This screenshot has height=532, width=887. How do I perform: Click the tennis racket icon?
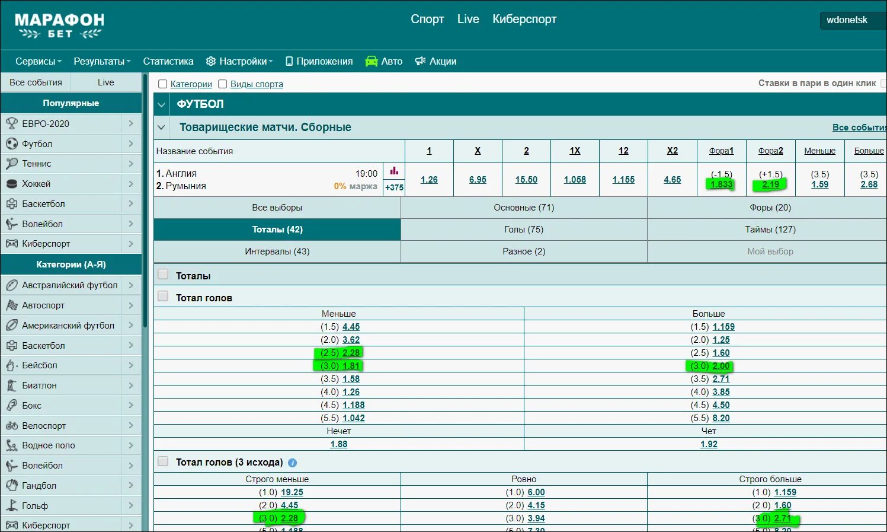point(12,164)
